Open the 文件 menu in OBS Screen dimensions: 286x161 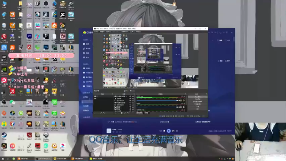(96, 32)
